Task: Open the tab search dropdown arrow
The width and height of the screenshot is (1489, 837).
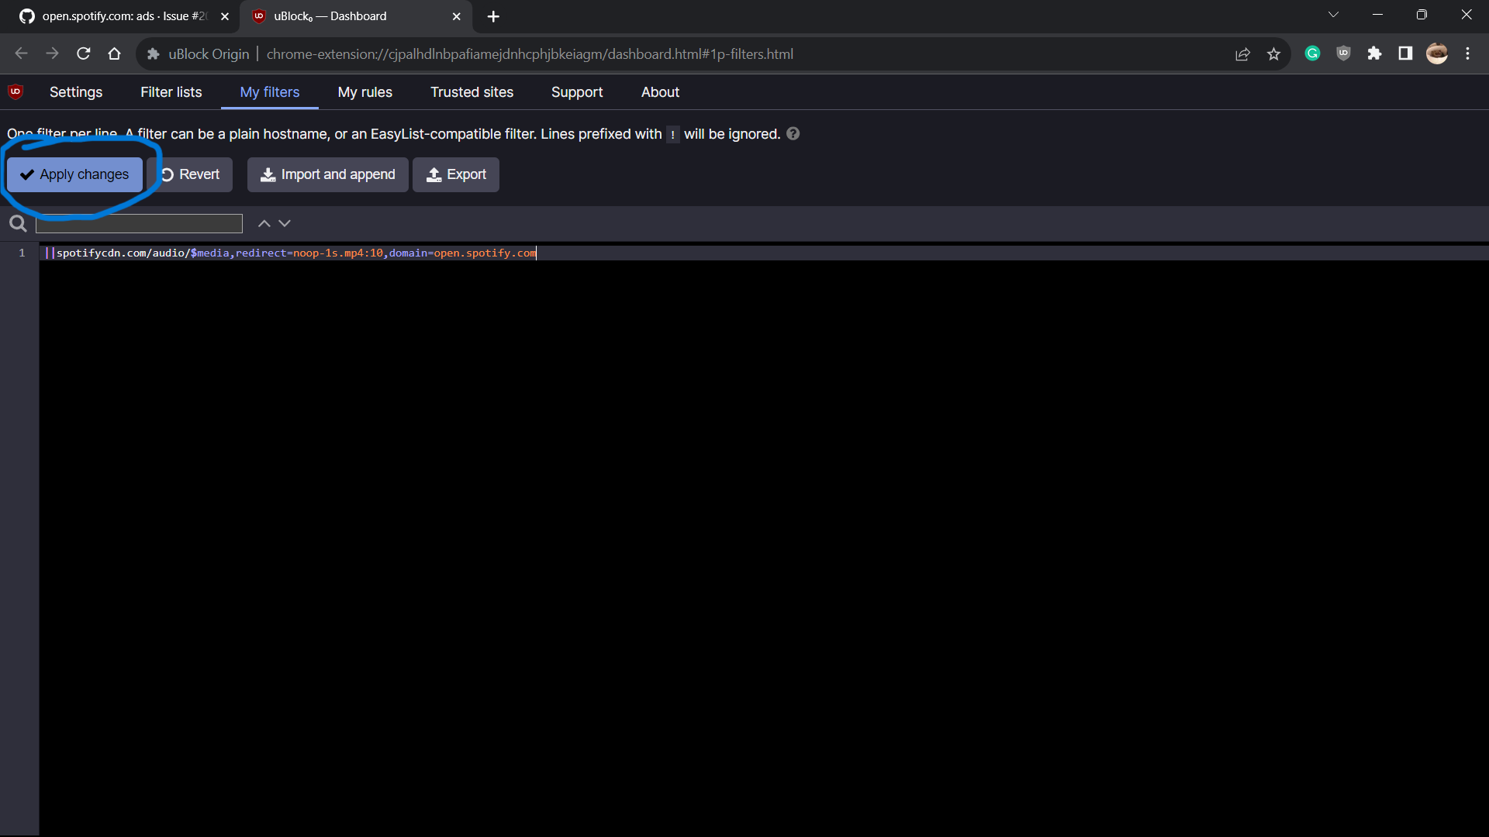Action: point(1334,14)
